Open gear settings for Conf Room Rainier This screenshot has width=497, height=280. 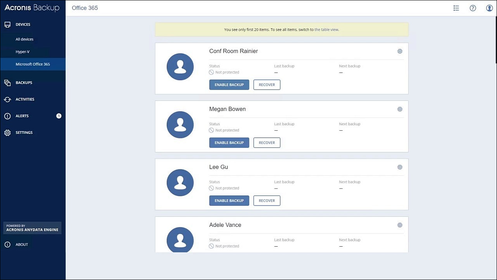(400, 51)
